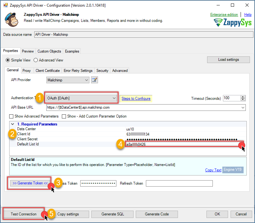255x223 pixels.
Task: Select the Advanced View radio button
Action: click(36, 60)
